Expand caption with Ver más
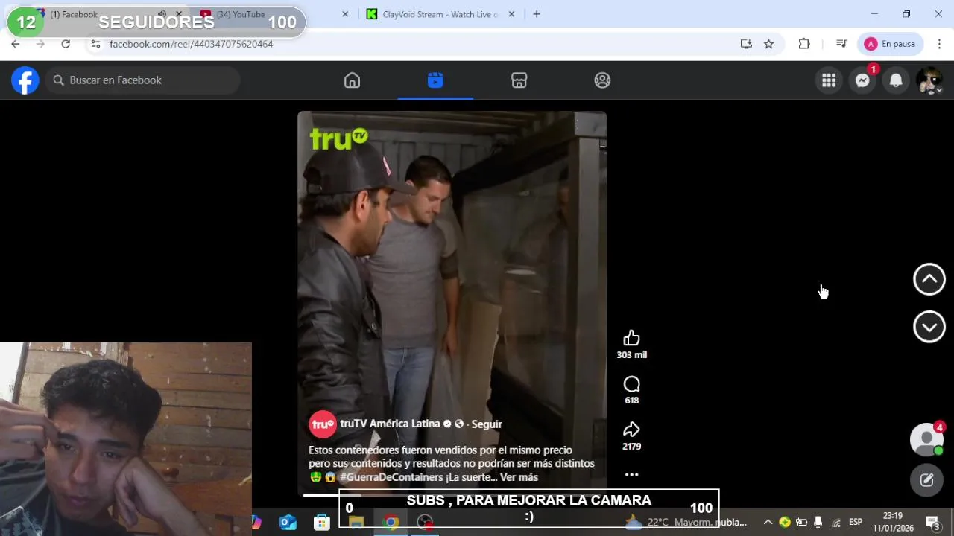 point(519,477)
